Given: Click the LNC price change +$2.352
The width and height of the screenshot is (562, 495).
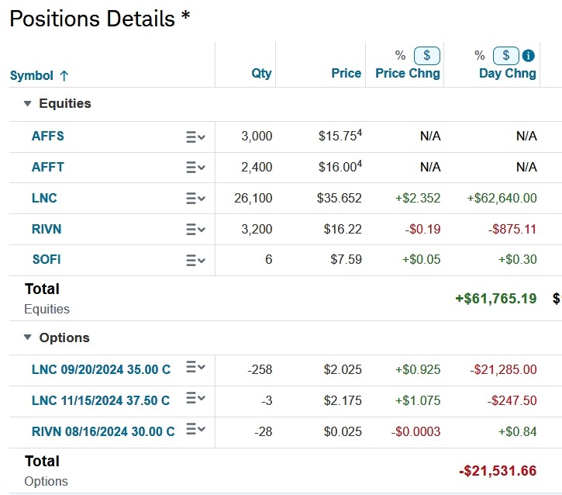Looking at the screenshot, I should point(418,198).
